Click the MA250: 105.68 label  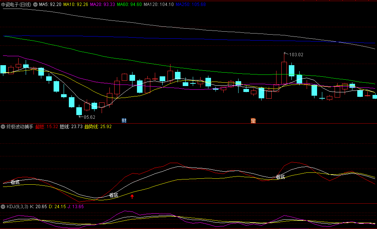coord(191,4)
